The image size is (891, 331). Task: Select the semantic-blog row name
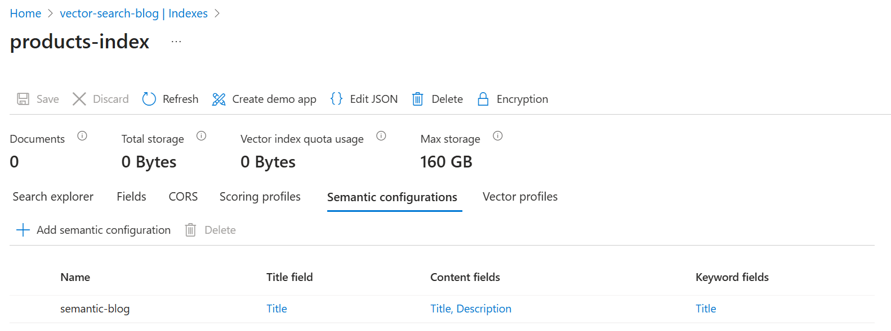point(95,309)
